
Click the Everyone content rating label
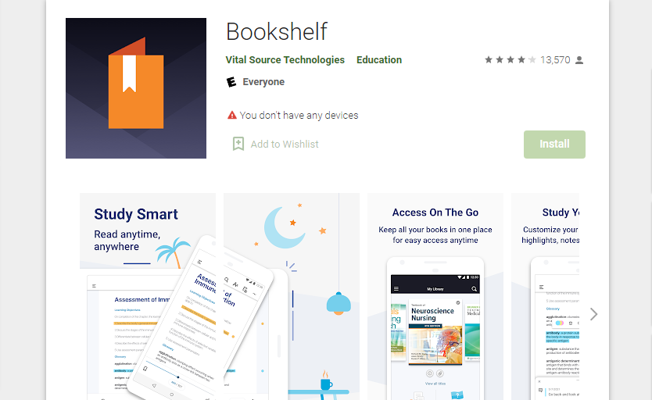click(x=263, y=82)
